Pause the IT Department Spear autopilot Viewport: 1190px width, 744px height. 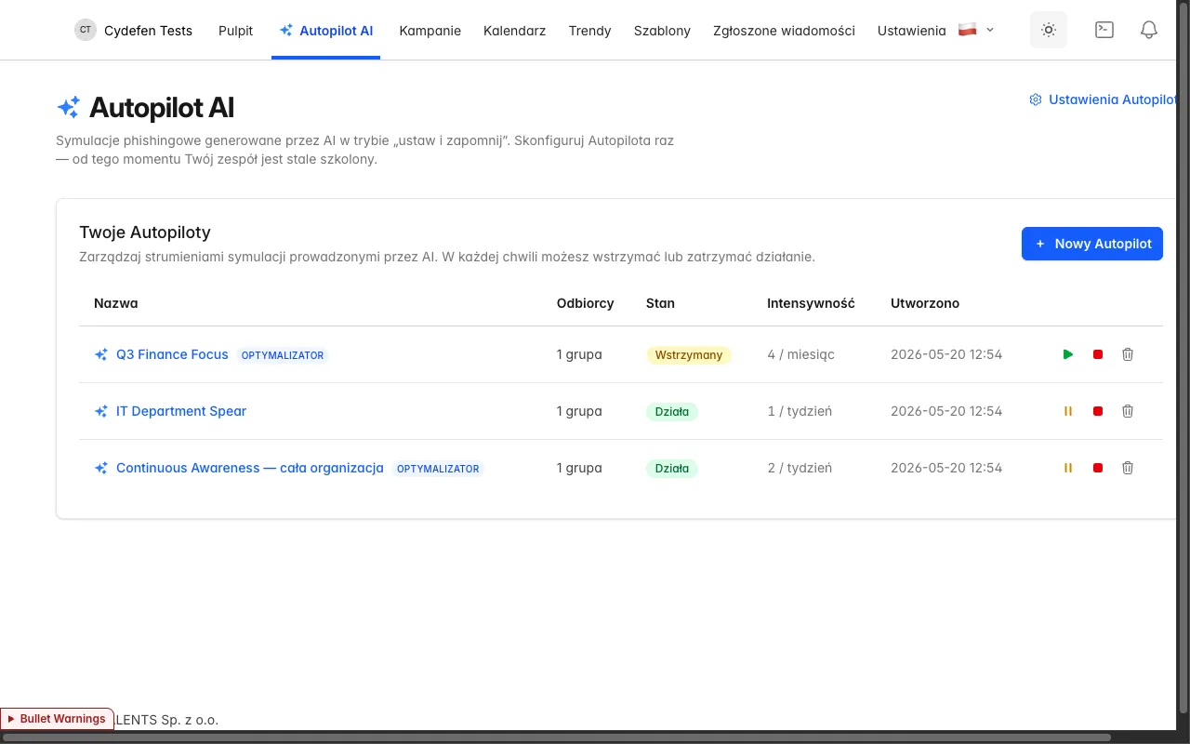coord(1068,411)
